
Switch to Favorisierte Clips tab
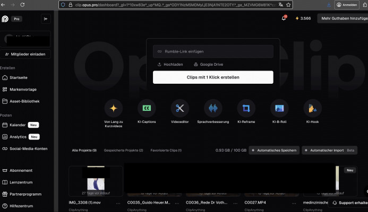pos(165,151)
